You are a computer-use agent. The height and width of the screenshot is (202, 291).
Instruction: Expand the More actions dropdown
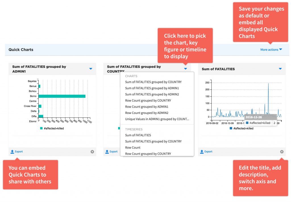[271, 50]
